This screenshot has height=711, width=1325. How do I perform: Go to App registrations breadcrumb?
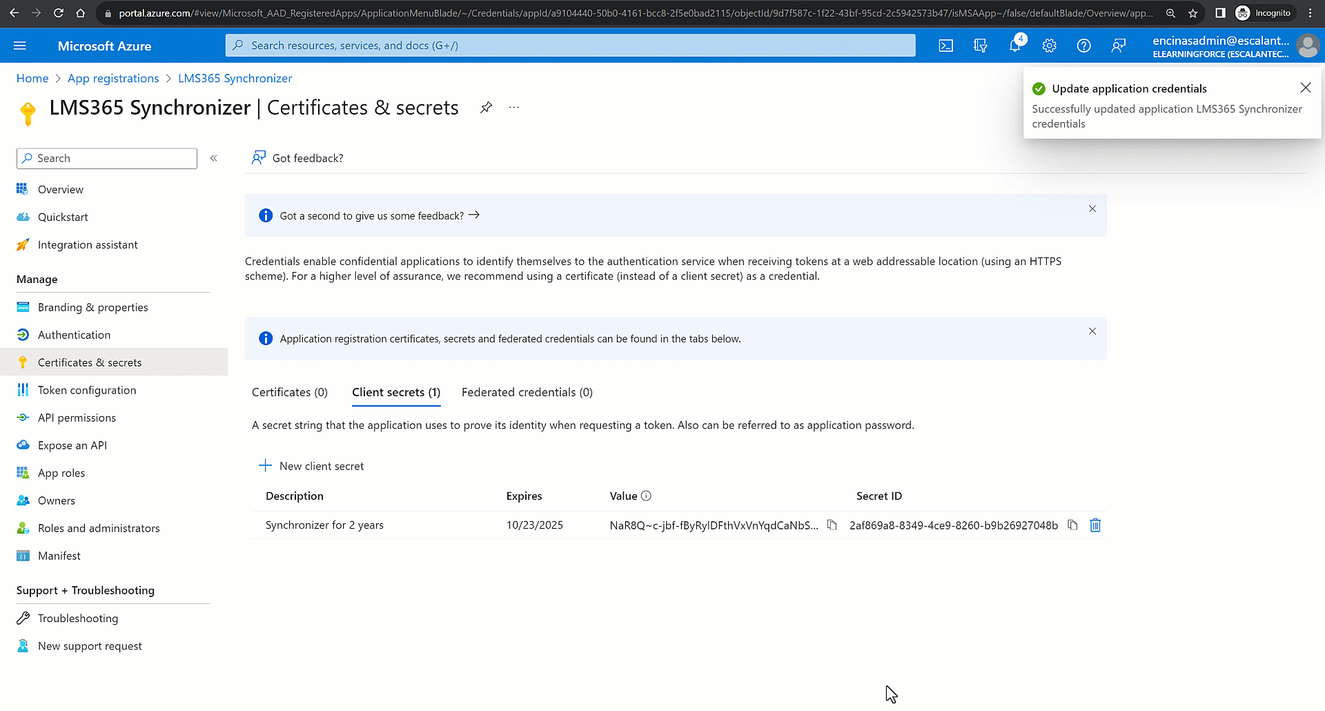[113, 78]
